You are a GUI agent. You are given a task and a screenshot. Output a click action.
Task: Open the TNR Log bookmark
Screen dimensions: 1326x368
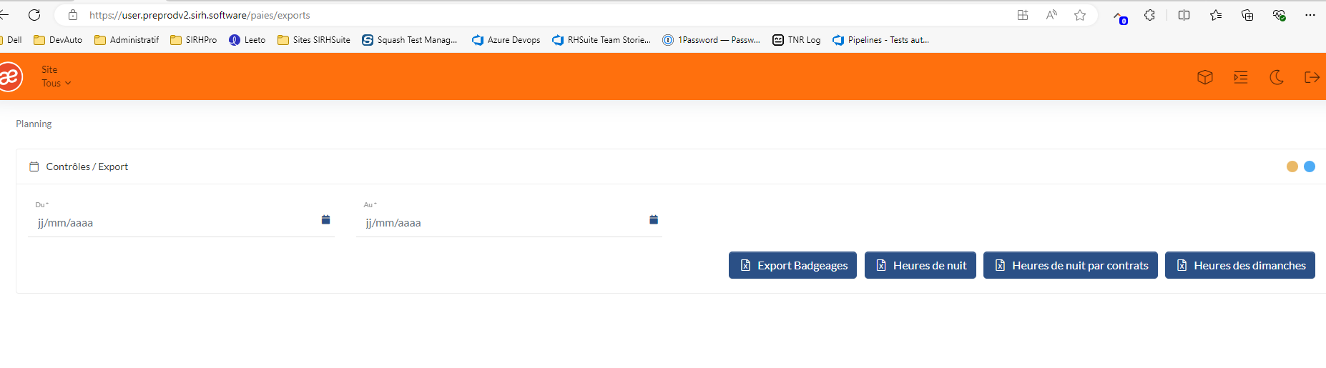[797, 40]
